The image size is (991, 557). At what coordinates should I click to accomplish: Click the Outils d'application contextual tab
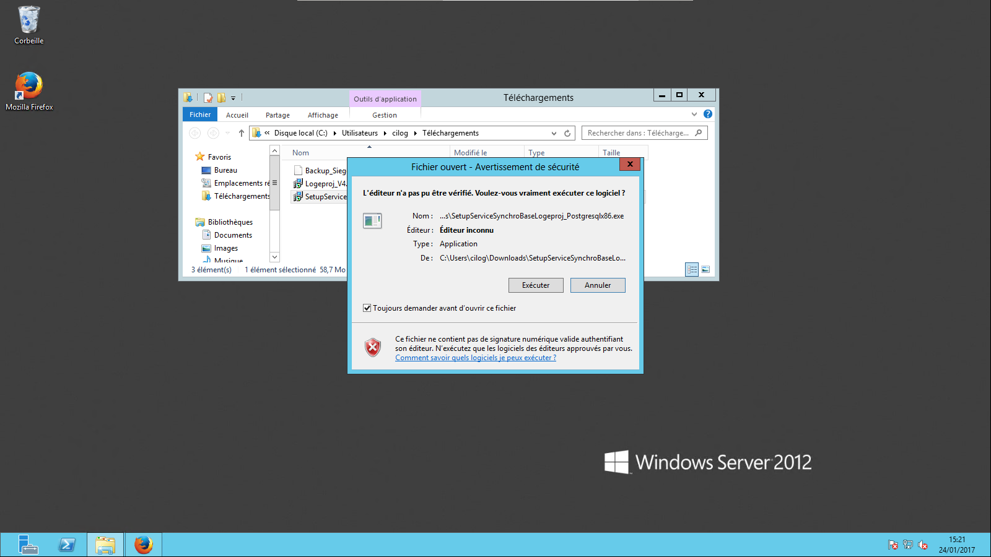point(385,98)
